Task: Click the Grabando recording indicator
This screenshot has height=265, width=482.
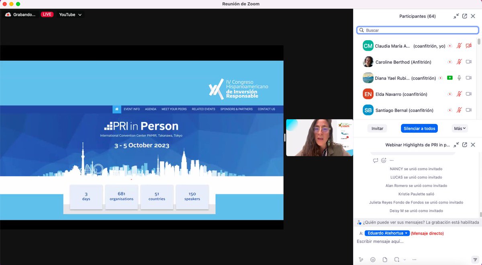Action: (20, 14)
